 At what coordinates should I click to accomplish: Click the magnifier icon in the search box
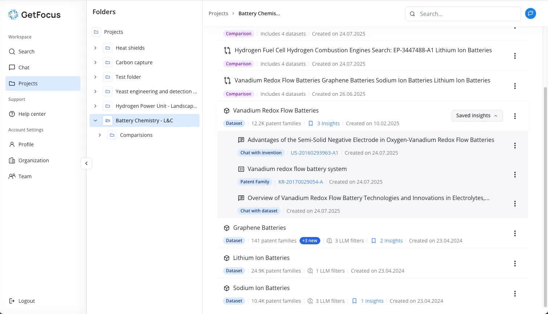tap(412, 14)
